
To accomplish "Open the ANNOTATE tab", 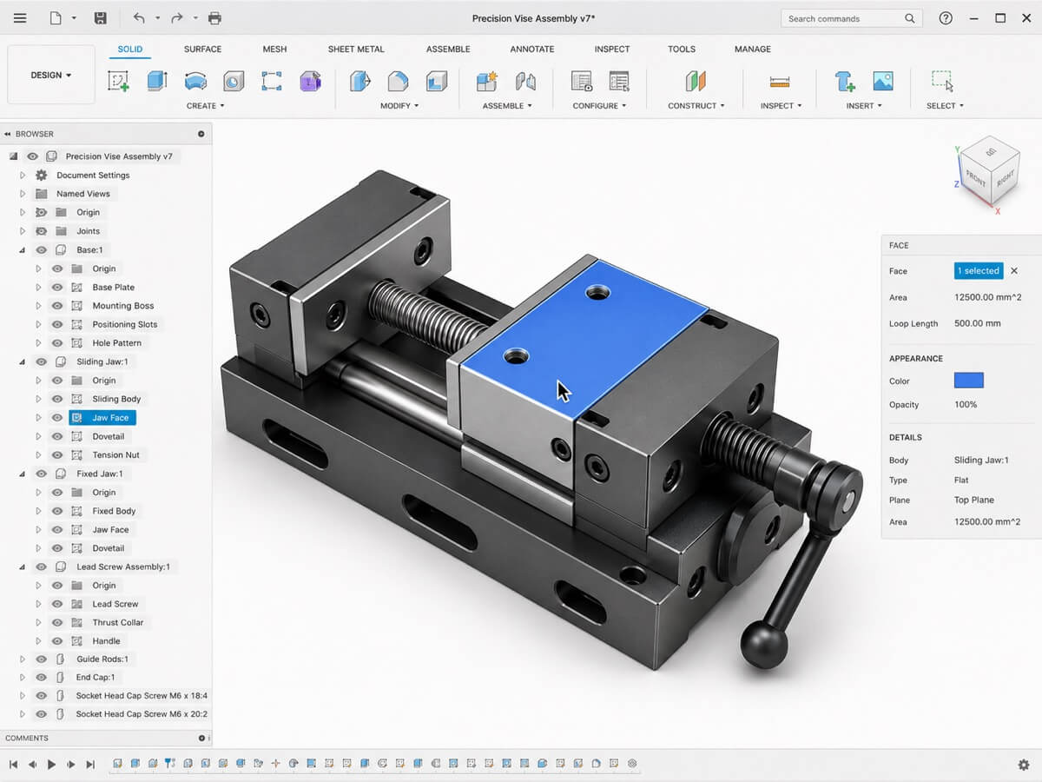I will coord(532,50).
